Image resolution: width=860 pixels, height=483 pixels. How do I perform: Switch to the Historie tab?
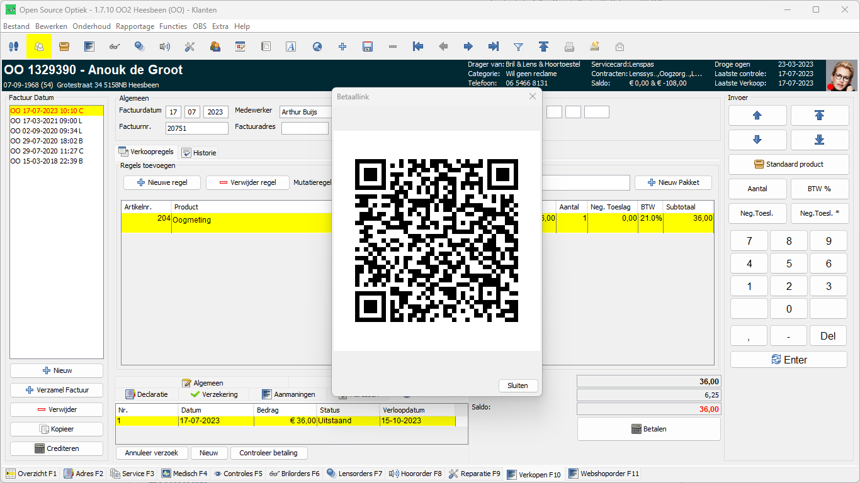pos(199,153)
